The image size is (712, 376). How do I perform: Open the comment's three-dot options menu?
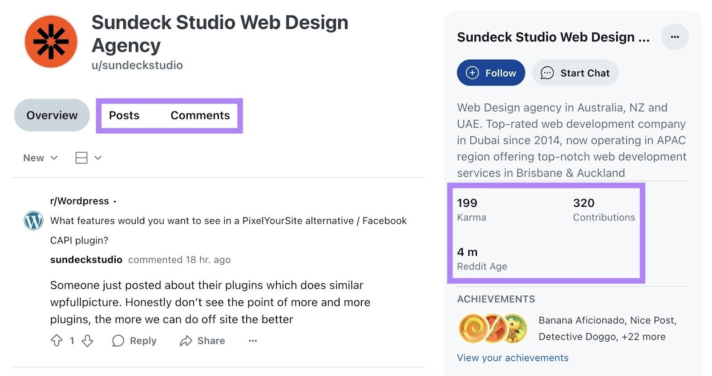(253, 341)
